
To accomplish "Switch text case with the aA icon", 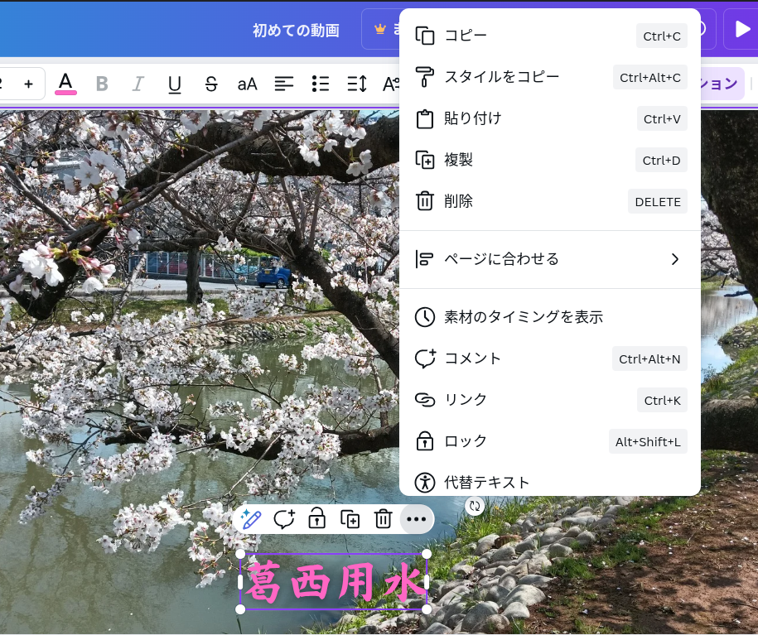I will tap(247, 84).
